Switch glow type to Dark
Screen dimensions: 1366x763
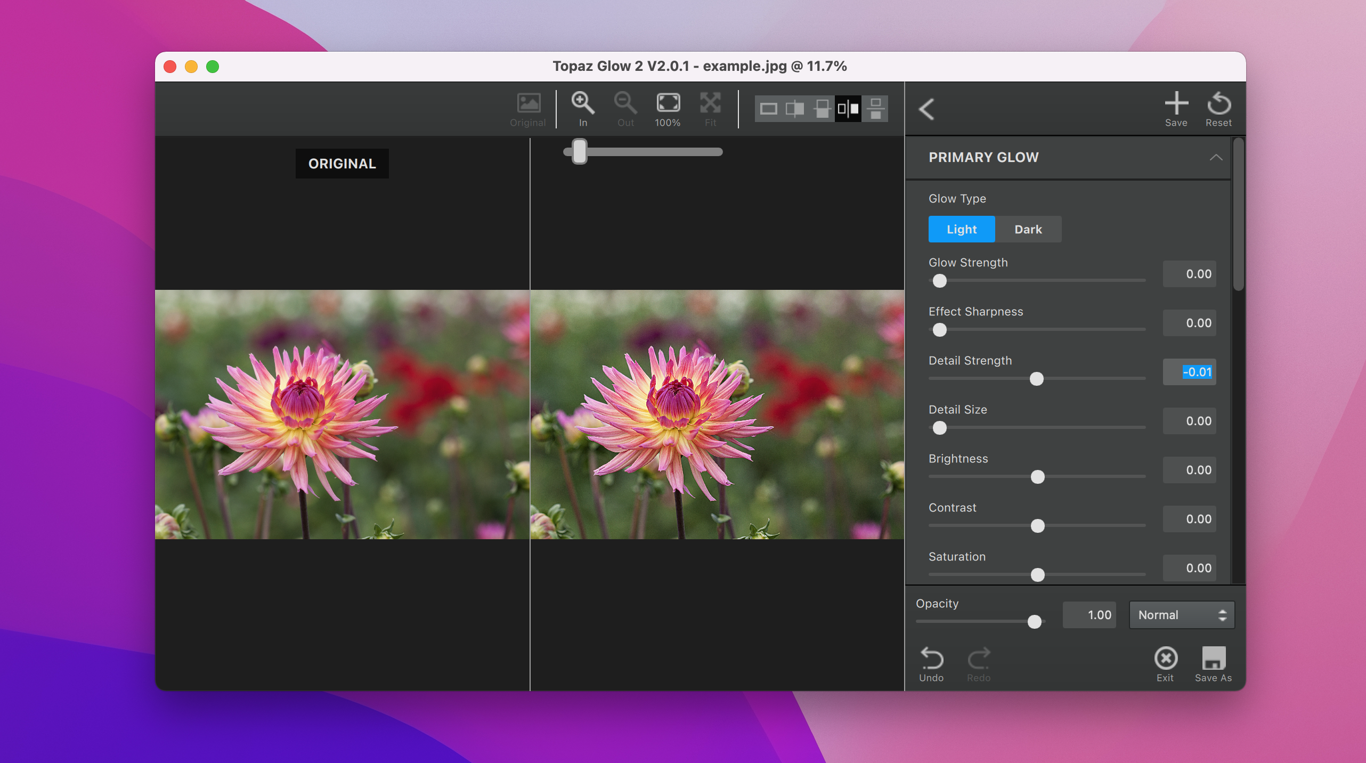[x=1028, y=229]
